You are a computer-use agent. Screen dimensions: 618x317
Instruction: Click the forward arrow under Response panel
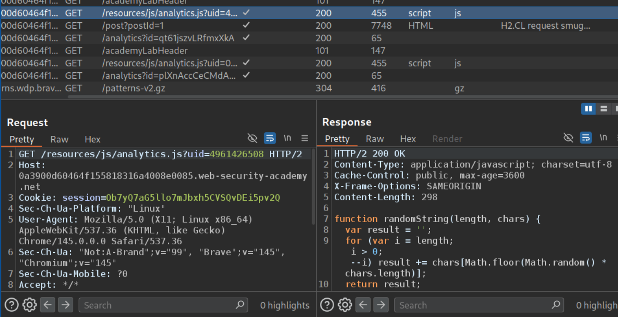[381, 305]
